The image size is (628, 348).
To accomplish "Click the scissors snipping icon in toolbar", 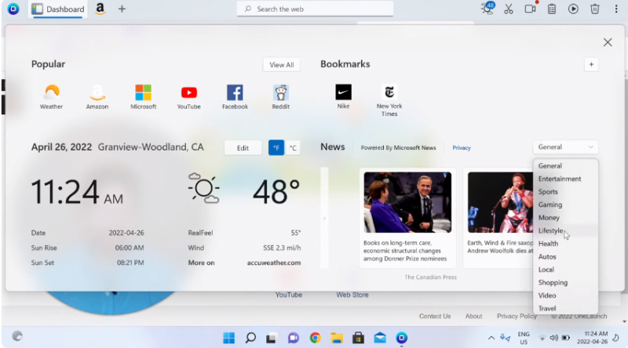I will tap(509, 9).
